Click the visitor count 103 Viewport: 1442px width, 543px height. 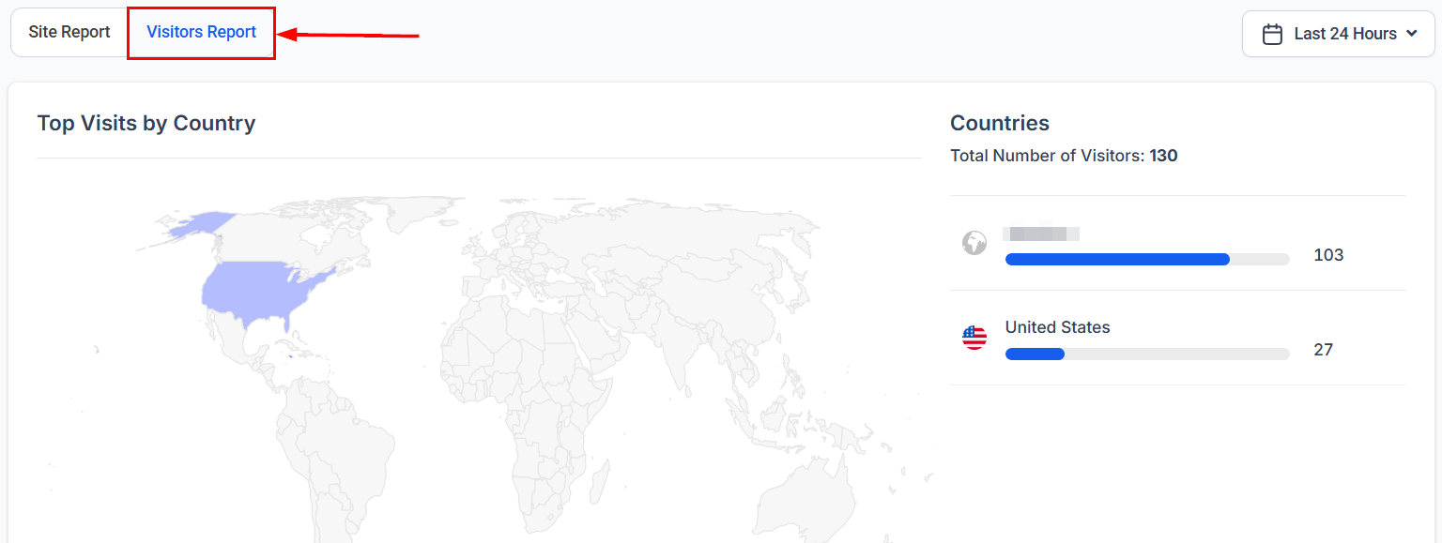[x=1328, y=255]
